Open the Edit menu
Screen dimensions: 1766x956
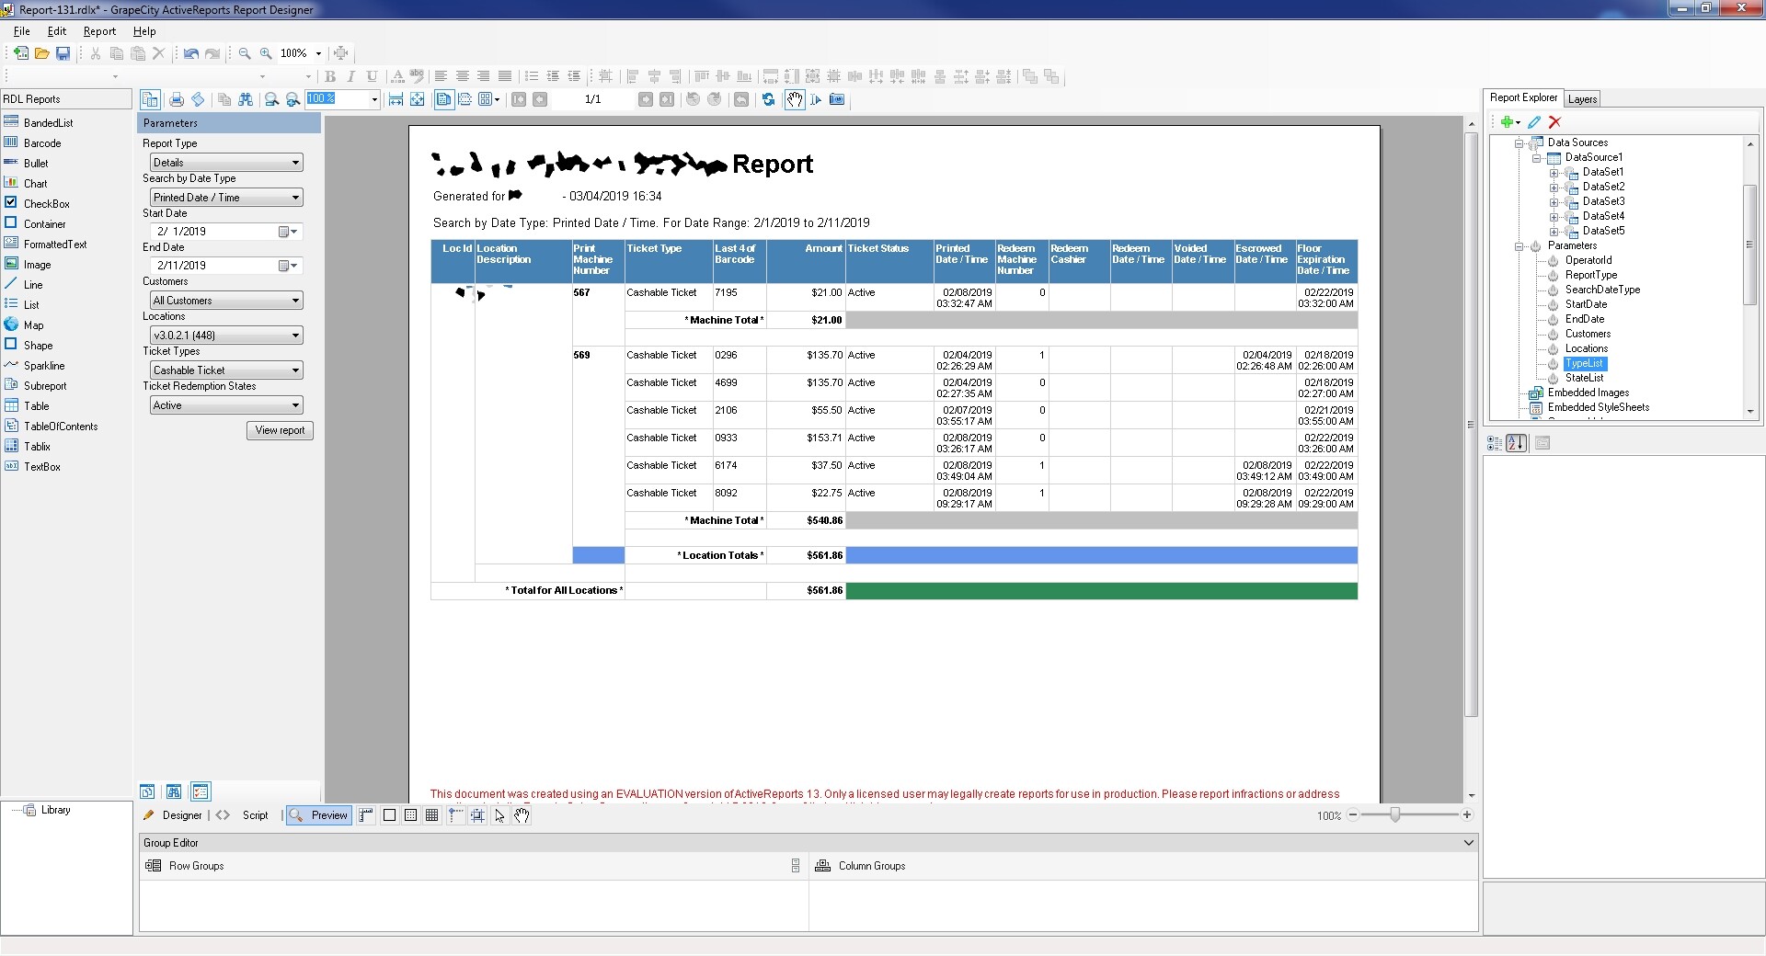[57, 31]
